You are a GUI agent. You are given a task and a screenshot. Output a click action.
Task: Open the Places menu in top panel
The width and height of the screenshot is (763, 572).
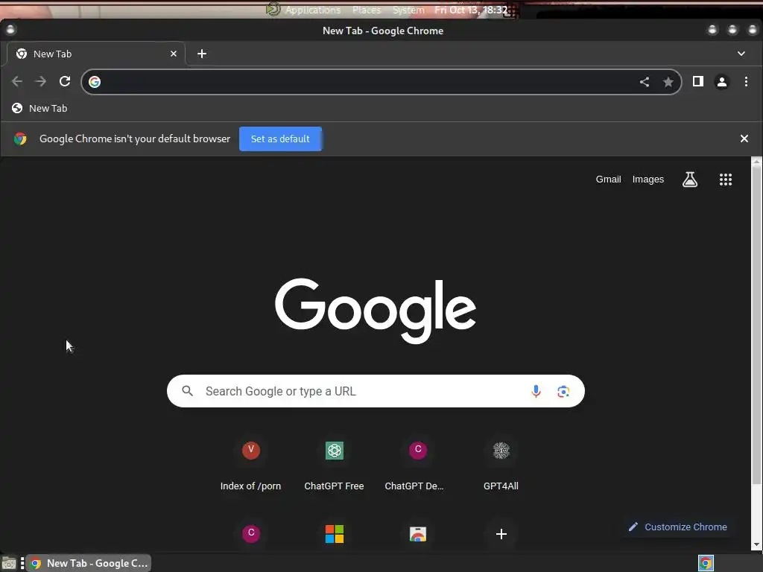pos(367,10)
